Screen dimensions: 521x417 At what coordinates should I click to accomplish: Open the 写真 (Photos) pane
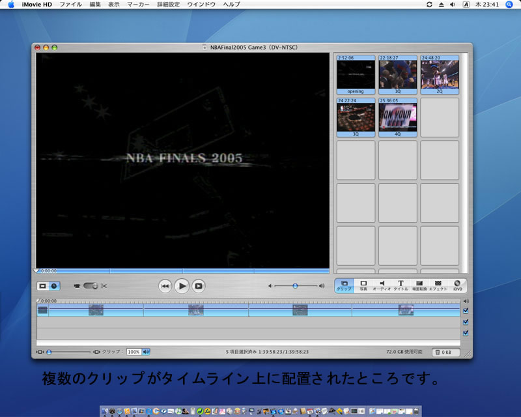coord(363,285)
